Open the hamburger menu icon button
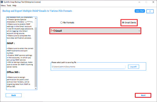 [150, 11]
